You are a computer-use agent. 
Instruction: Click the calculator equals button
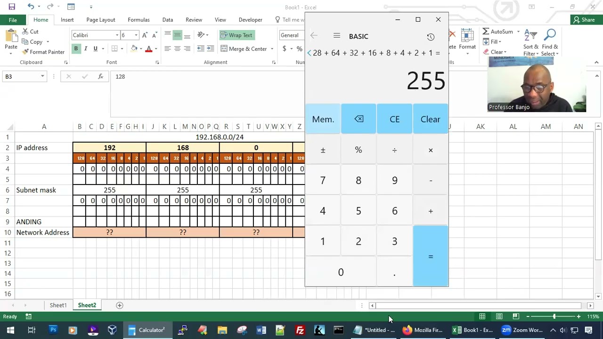(431, 256)
